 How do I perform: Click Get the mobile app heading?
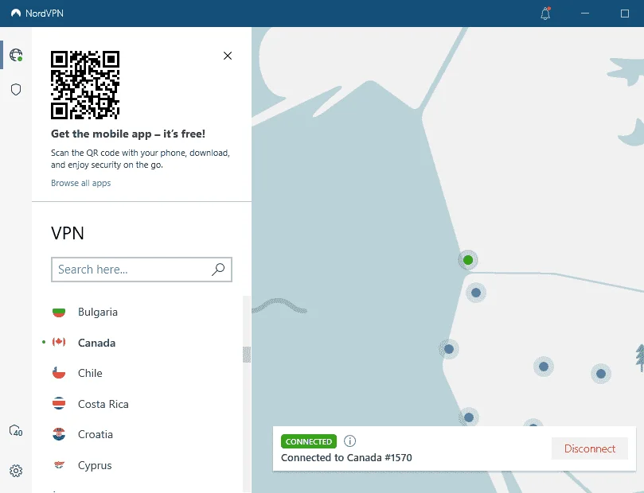[128, 134]
